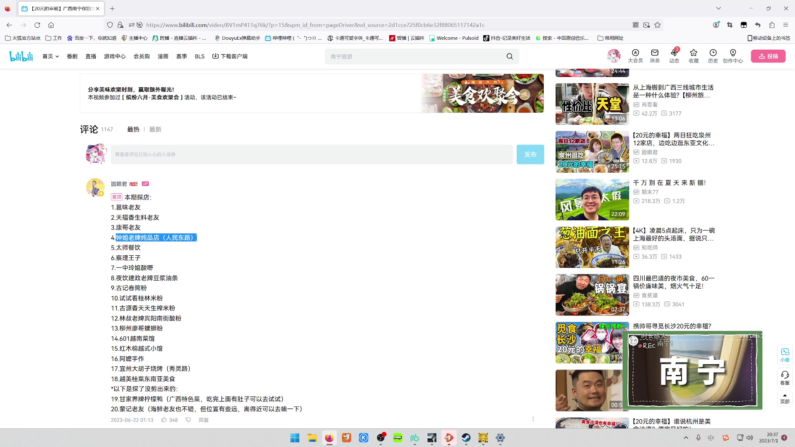Open Welcome - Pulsoid bookmark

[x=454, y=38]
